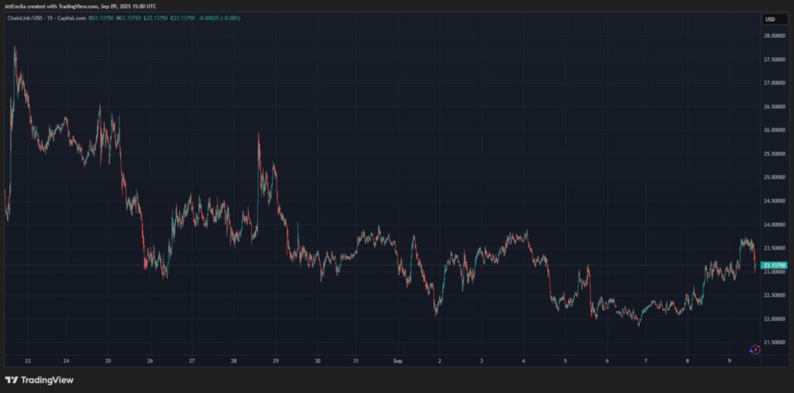Click the ChainLink/USD symbol title
The width and height of the screenshot is (794, 393).
[x=25, y=19]
